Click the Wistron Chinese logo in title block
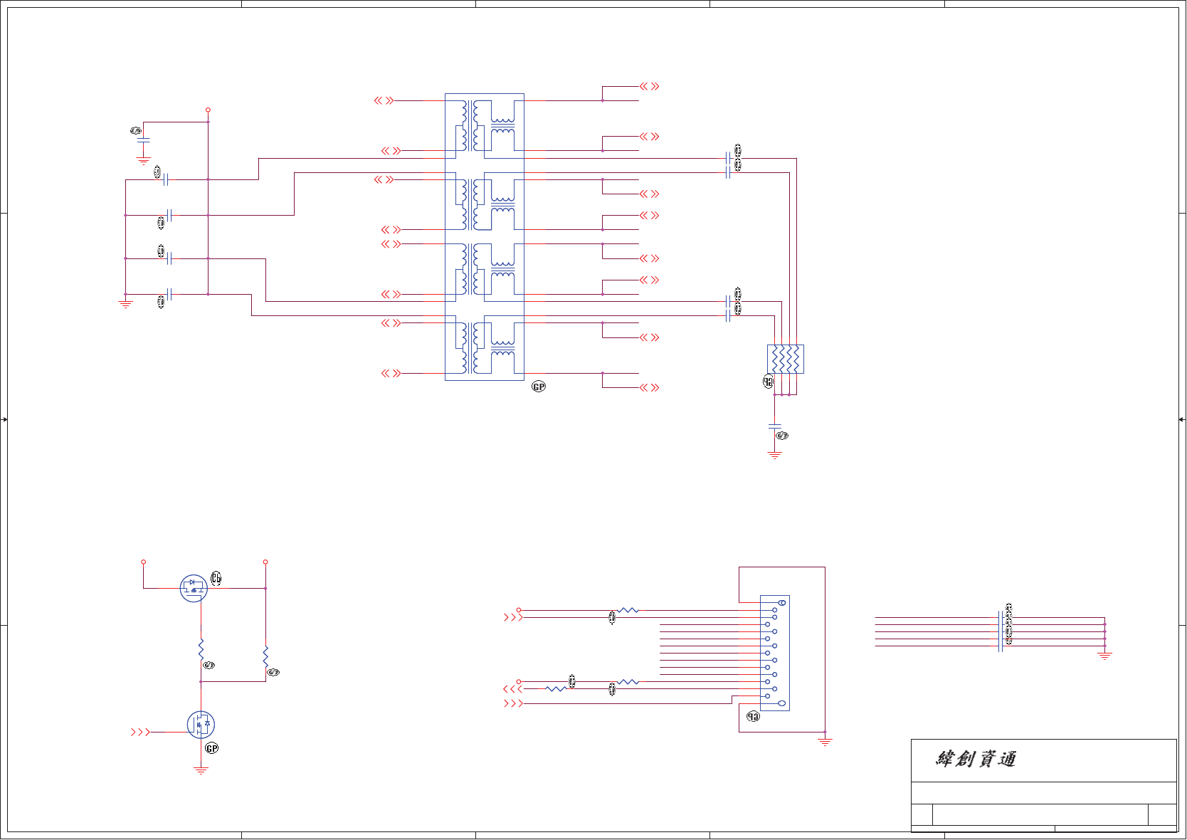1187x840 pixels. [x=976, y=759]
